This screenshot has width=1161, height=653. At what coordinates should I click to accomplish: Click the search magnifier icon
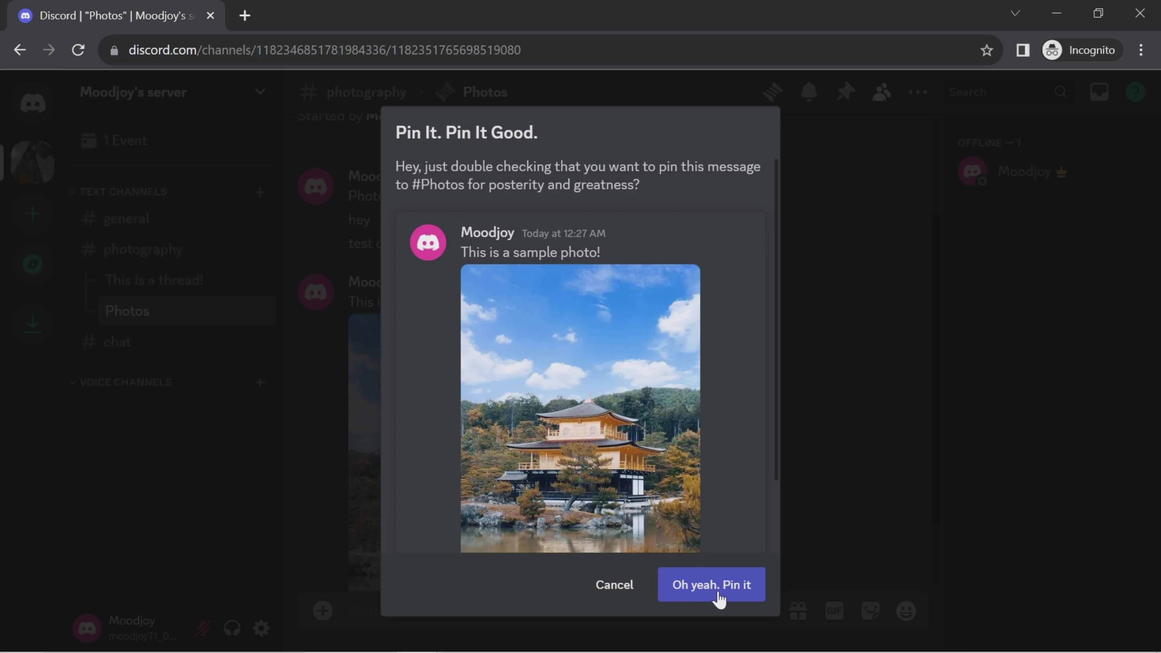pyautogui.click(x=1061, y=92)
